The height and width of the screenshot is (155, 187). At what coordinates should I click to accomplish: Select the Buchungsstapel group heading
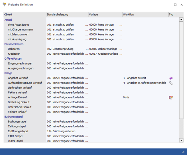[14, 117]
